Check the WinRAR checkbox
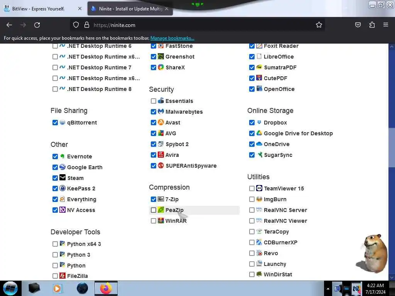 pyautogui.click(x=154, y=221)
